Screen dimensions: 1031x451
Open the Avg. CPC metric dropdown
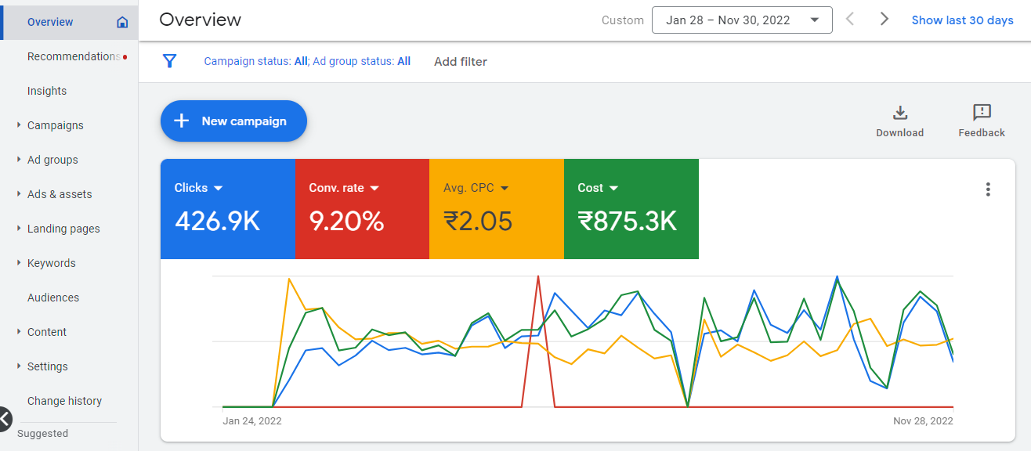point(505,188)
